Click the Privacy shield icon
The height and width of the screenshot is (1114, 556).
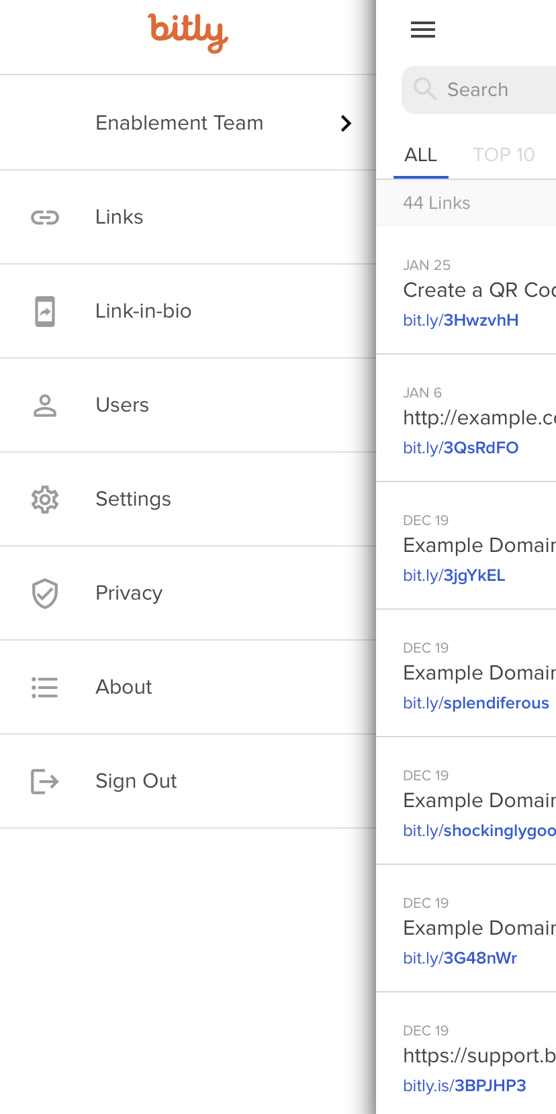point(45,594)
